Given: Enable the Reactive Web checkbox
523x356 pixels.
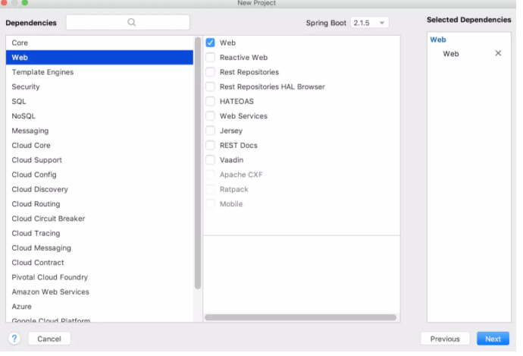Looking at the screenshot, I should coord(211,58).
